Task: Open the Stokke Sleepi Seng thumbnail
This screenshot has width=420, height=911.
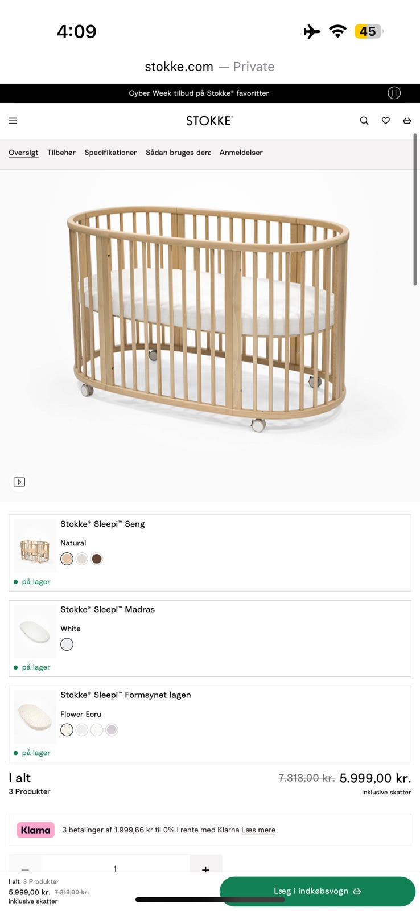Action: point(35,545)
